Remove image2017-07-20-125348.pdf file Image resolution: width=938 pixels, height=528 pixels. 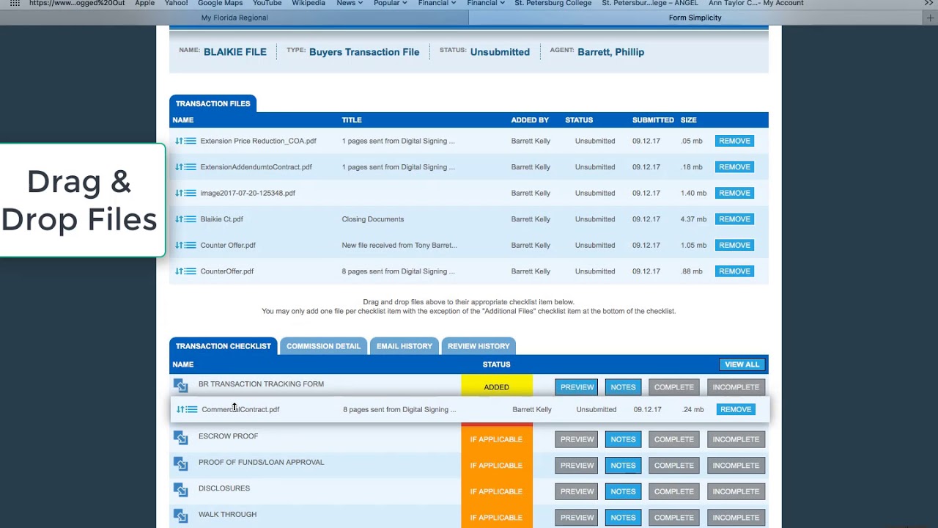pyautogui.click(x=734, y=193)
